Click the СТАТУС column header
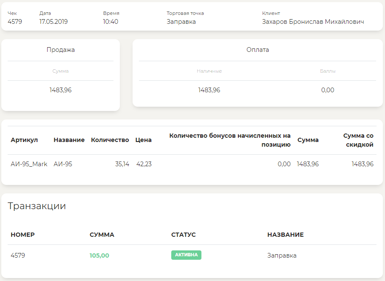The height and width of the screenshot is (281, 385). coord(183,235)
